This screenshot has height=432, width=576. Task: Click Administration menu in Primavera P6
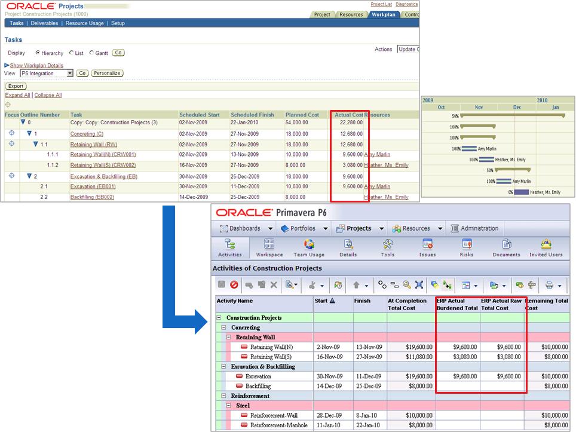[x=474, y=228]
